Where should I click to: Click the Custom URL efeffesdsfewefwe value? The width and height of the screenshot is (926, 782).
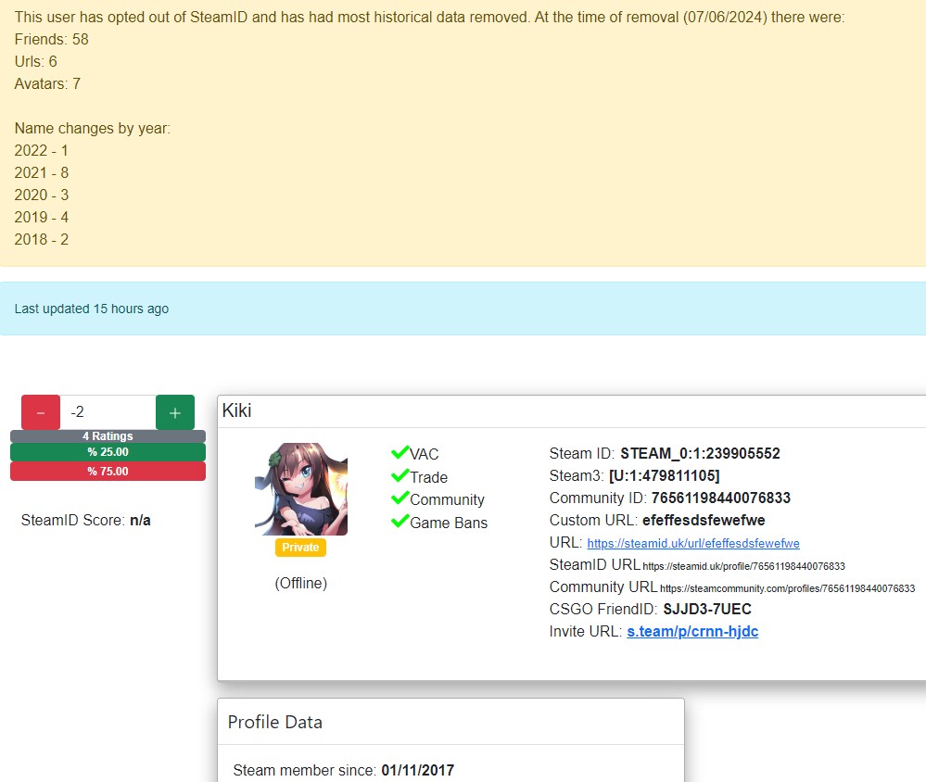pos(704,520)
